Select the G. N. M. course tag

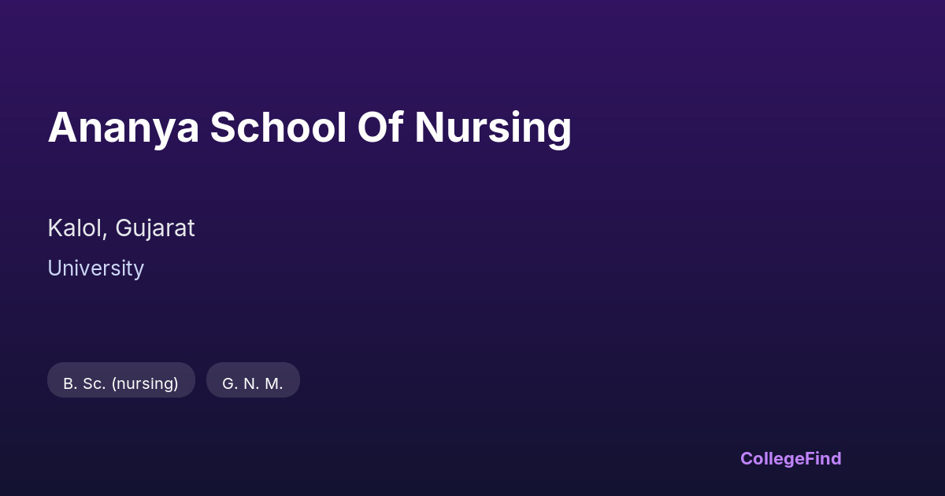(x=253, y=383)
